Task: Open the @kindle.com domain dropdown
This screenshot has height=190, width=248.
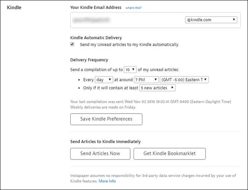Action: click(x=211, y=20)
